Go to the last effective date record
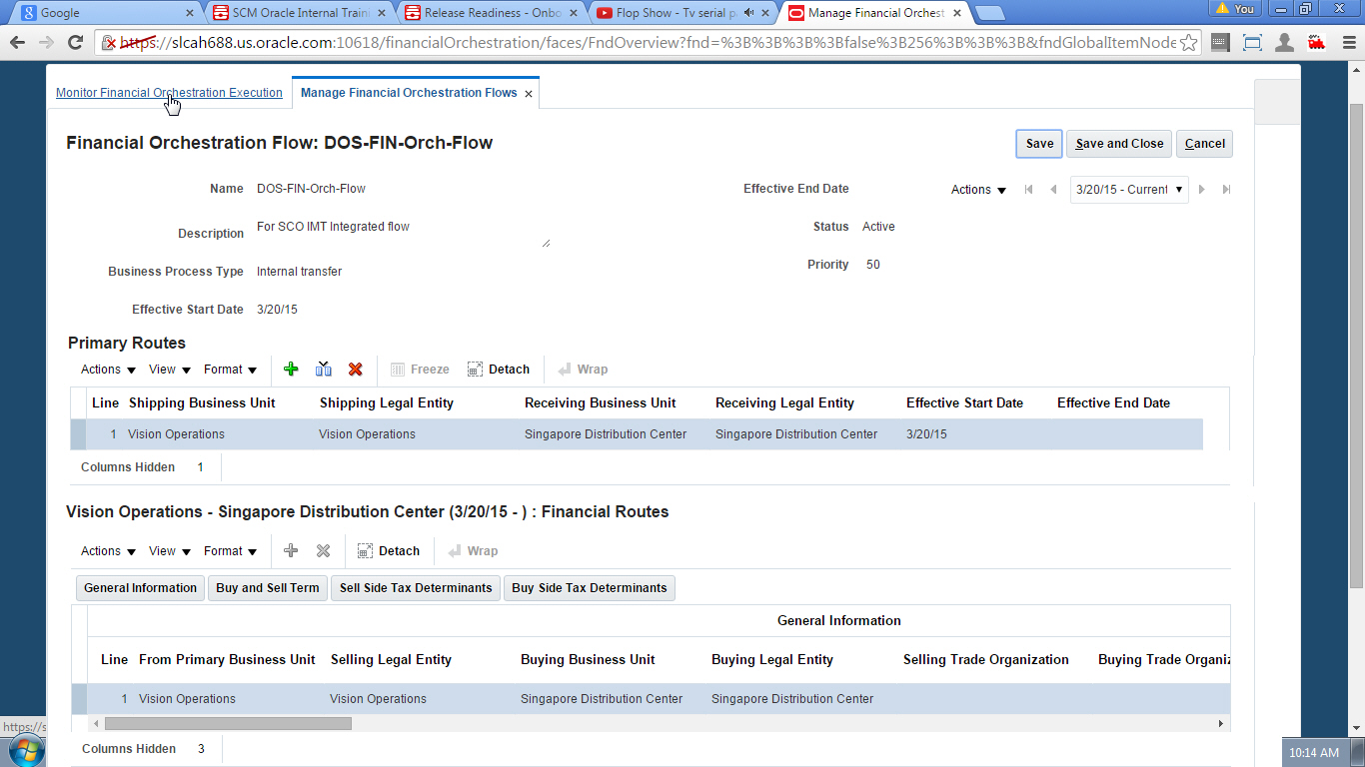 coord(1226,190)
